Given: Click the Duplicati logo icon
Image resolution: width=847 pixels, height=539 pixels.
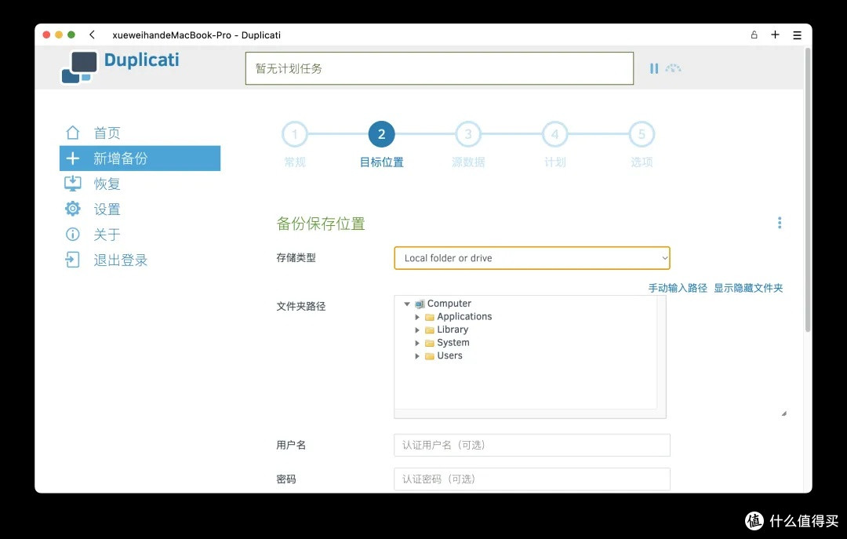Looking at the screenshot, I should [79, 67].
